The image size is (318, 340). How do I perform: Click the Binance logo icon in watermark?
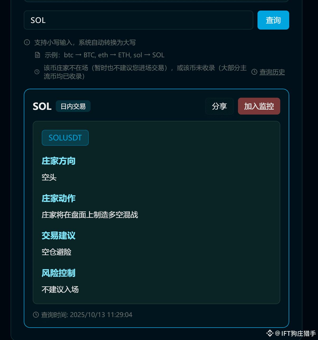270,333
